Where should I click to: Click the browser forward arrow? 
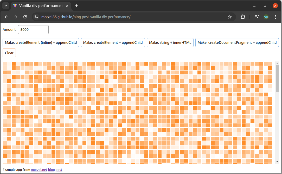click(x=16, y=17)
